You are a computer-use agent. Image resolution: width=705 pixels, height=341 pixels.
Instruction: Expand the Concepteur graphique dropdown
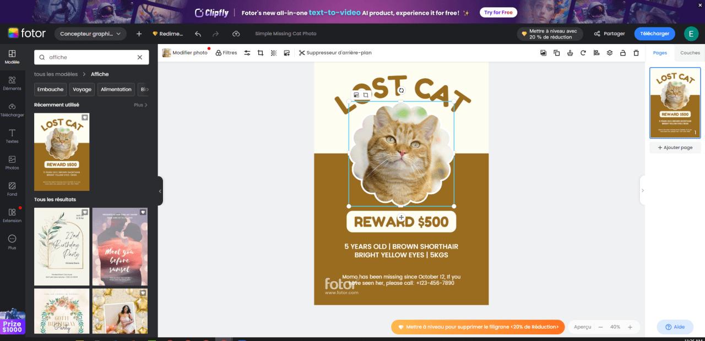click(90, 34)
